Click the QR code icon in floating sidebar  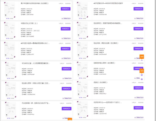(x=142, y=75)
